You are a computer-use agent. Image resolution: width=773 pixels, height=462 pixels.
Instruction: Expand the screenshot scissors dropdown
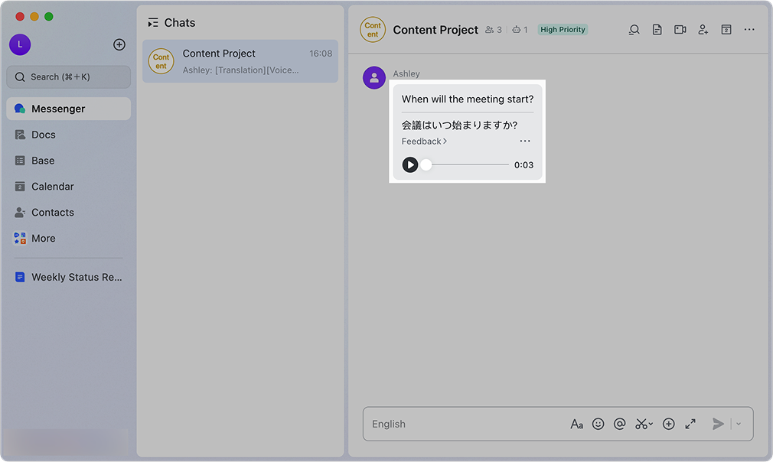(651, 424)
